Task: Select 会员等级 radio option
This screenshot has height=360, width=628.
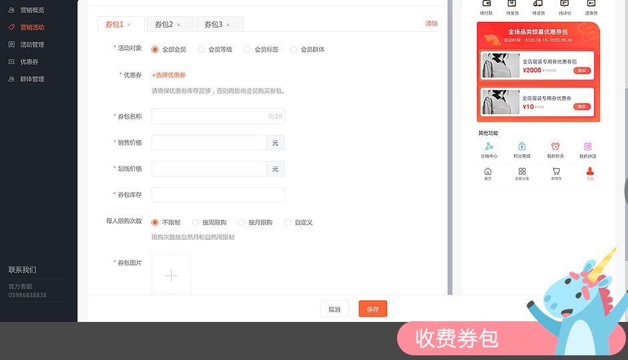Action: click(202, 49)
